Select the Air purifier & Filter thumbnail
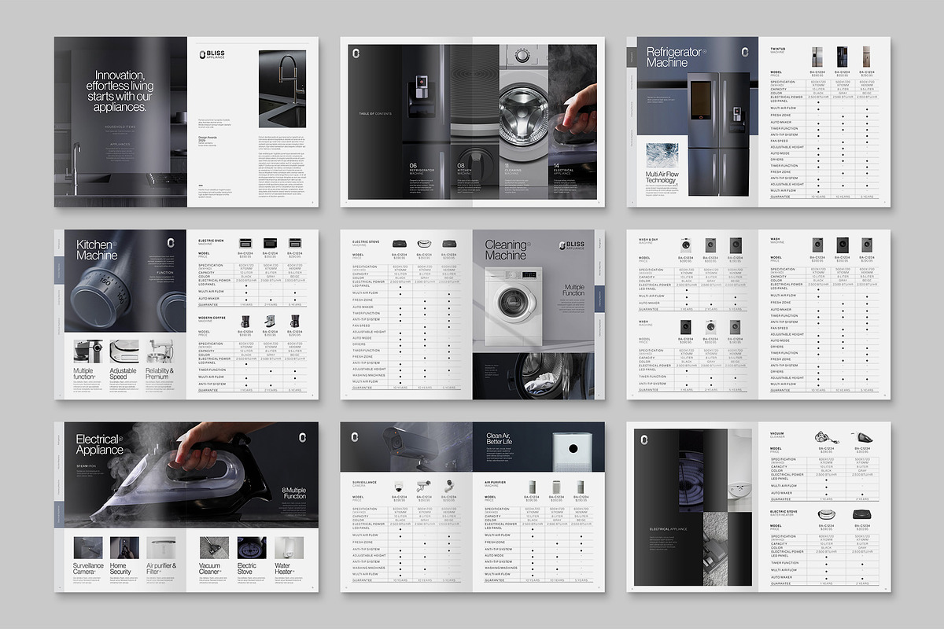 pyautogui.click(x=160, y=548)
